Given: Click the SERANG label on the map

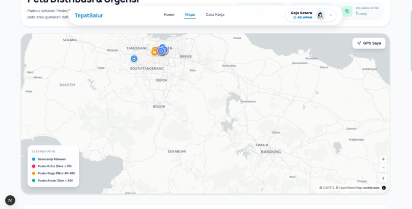Looking at the screenshot, I should 70,40.
